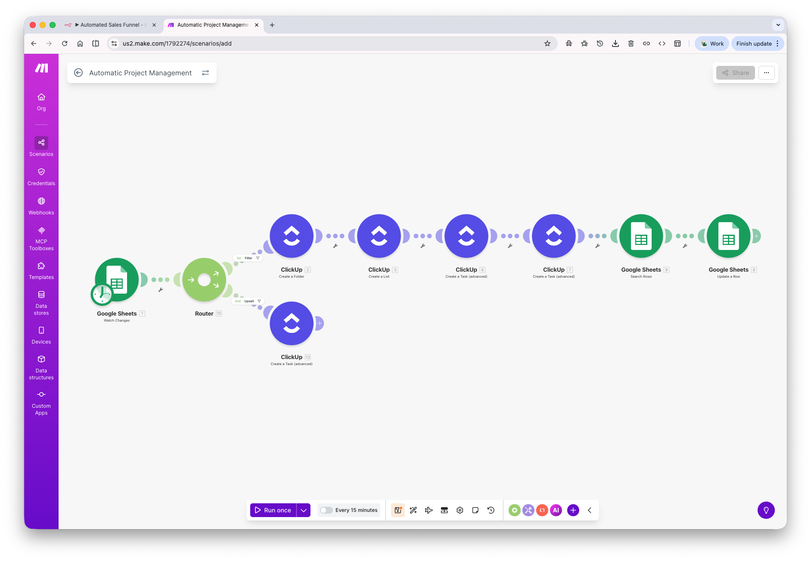This screenshot has height=561, width=811.
Task: Open the Templates panel from the sidebar
Action: click(x=41, y=270)
